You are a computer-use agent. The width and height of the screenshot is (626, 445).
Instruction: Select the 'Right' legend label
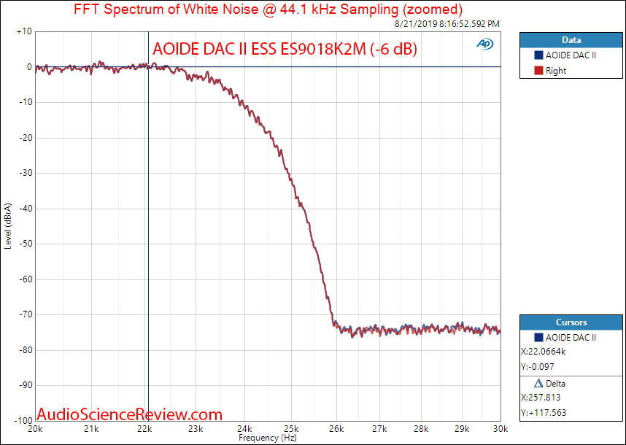pyautogui.click(x=556, y=71)
